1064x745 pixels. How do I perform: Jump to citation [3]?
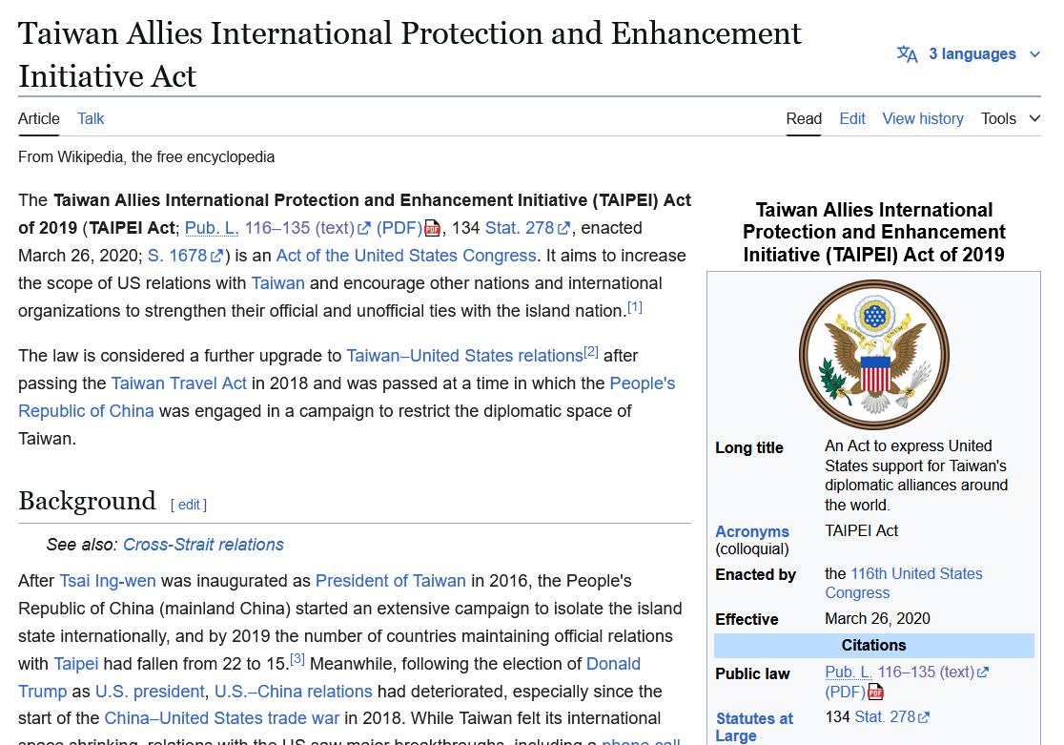click(297, 659)
